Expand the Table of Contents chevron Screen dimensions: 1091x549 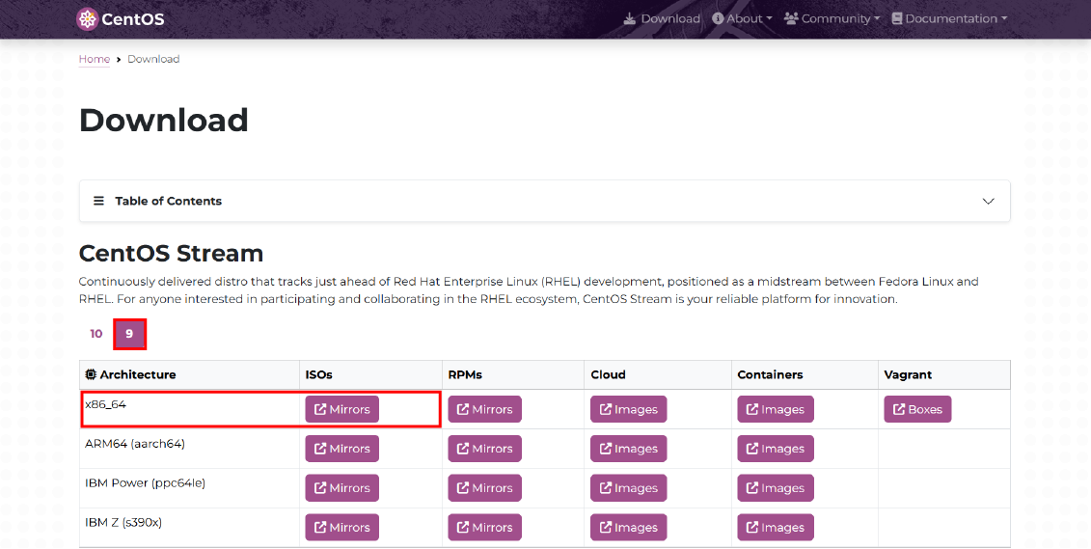click(988, 201)
